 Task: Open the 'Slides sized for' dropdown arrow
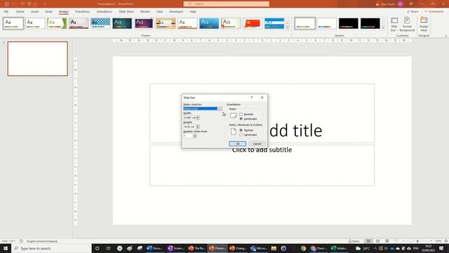220,109
